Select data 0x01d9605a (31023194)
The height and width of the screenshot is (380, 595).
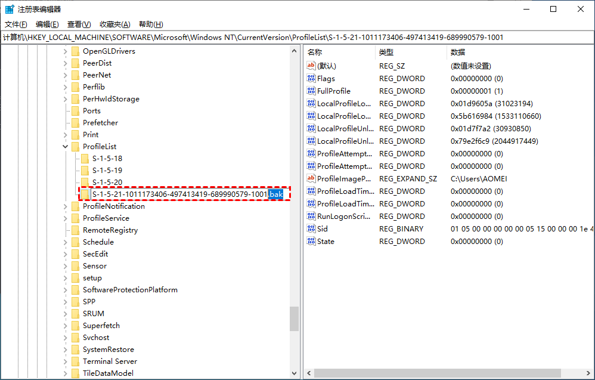coord(492,103)
